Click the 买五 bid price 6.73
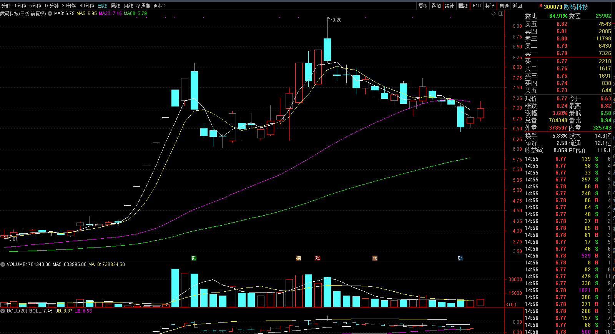This screenshot has width=615, height=334. (x=562, y=90)
